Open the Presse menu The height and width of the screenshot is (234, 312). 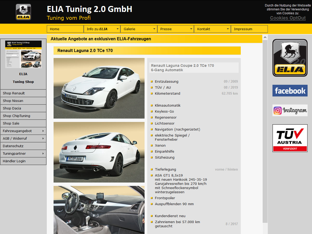175,29
